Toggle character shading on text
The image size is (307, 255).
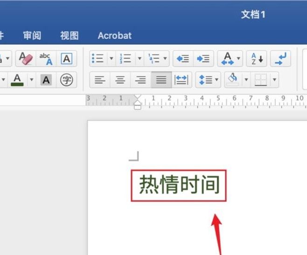[46, 80]
